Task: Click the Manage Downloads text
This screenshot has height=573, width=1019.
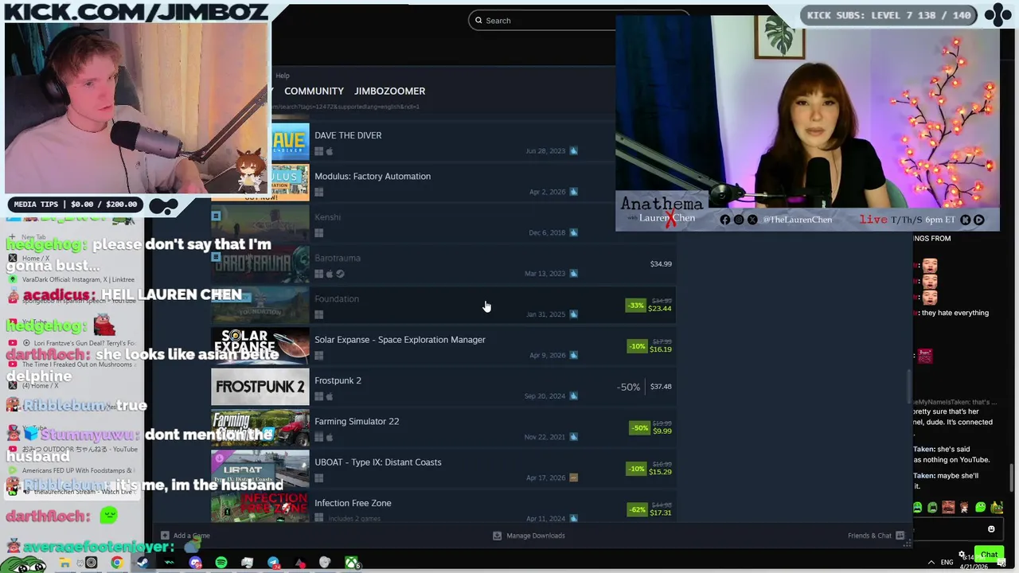Action: coord(536,536)
